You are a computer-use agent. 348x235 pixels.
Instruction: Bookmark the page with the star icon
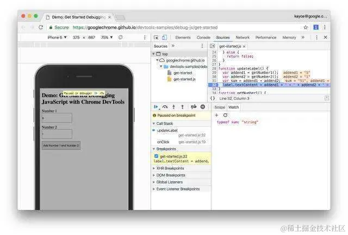click(x=306, y=27)
